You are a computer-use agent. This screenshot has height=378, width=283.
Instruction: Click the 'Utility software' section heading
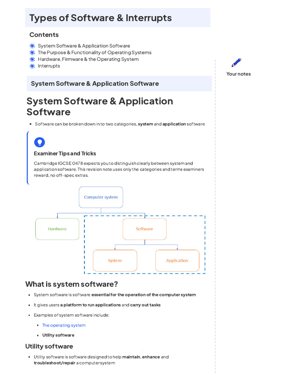(x=49, y=346)
